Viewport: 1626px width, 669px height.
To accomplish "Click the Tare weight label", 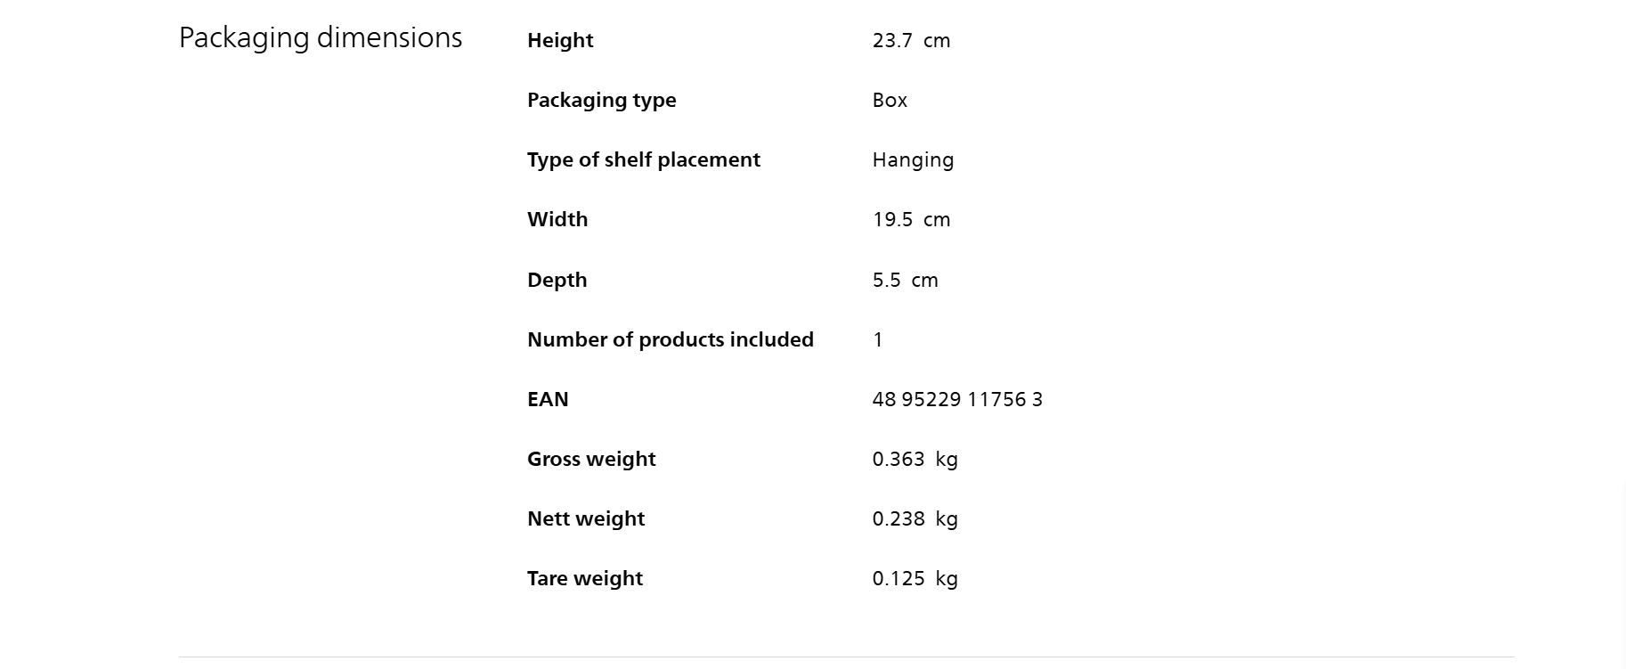I will [x=585, y=579].
